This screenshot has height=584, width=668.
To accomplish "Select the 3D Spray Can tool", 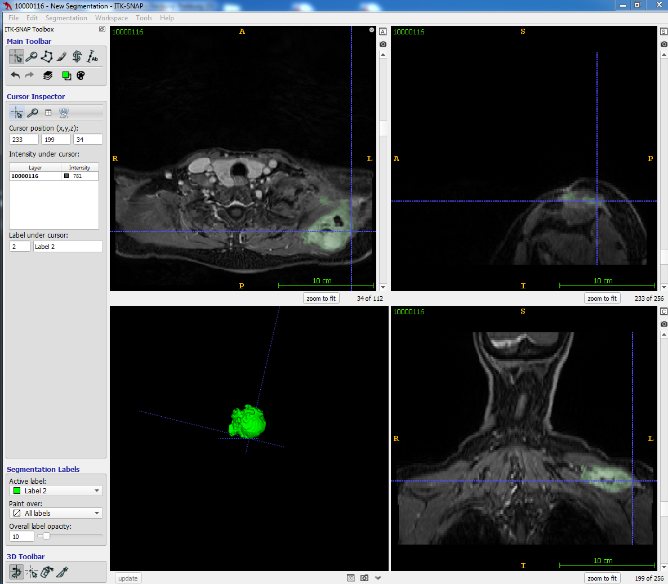I will (x=47, y=572).
